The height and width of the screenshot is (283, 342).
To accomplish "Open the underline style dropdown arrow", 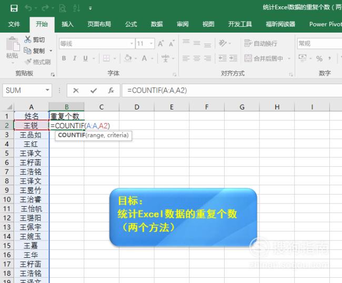I will point(94,58).
